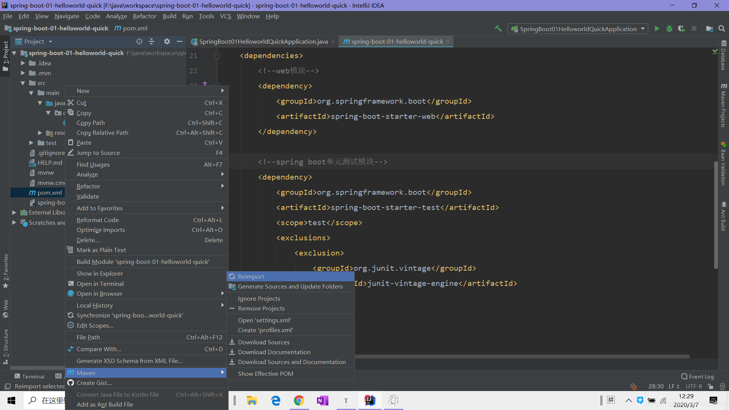Click Reformat Code in context menu
The width and height of the screenshot is (729, 410).
point(147,220)
